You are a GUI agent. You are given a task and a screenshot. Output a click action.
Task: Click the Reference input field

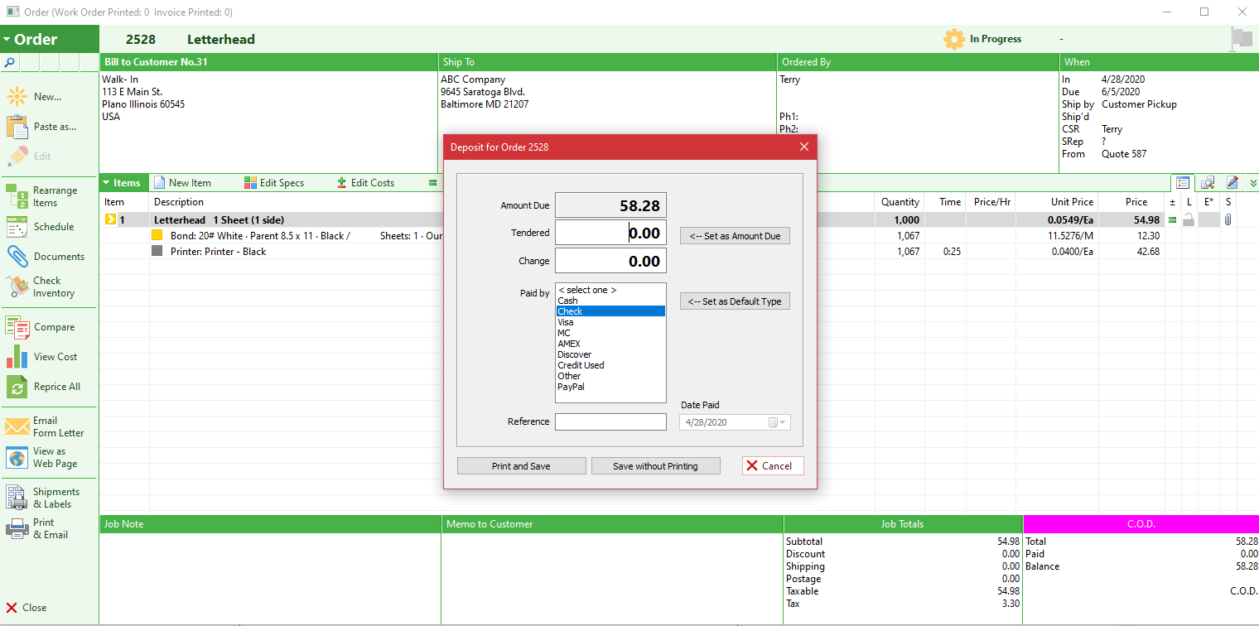coord(610,422)
